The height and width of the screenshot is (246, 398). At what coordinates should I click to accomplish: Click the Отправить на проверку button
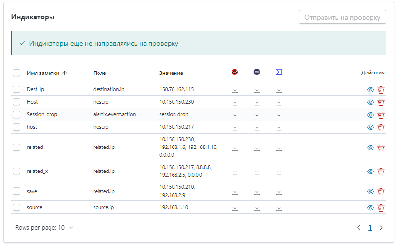click(x=343, y=17)
